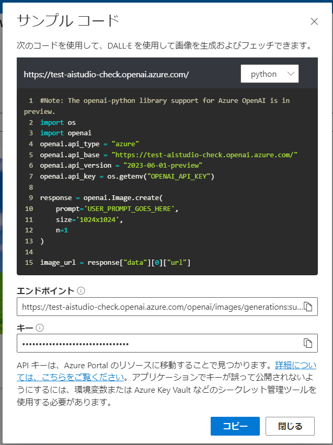Show info tooltip beside エンドポイント label
Image resolution: width=333 pixels, height=445 pixels.
click(81, 291)
